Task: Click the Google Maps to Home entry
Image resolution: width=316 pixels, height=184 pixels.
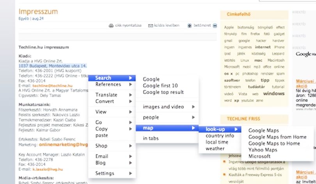Action: pos(274,144)
